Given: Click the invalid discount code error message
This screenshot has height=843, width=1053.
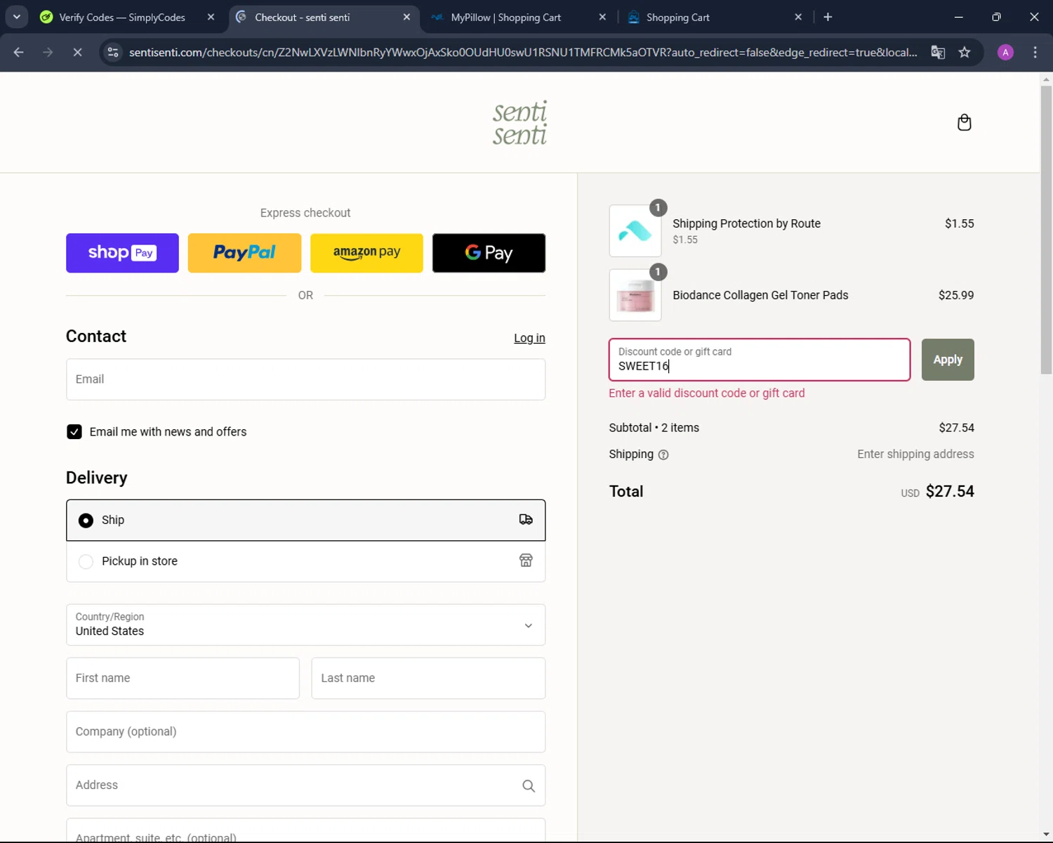Looking at the screenshot, I should 707,393.
